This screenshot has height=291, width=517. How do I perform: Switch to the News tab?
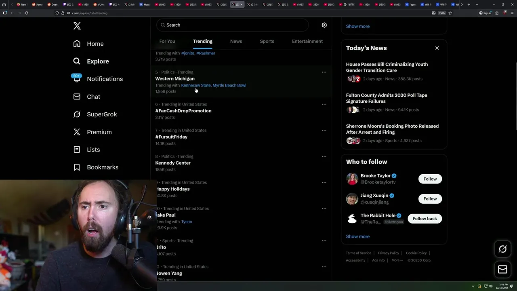click(x=236, y=41)
